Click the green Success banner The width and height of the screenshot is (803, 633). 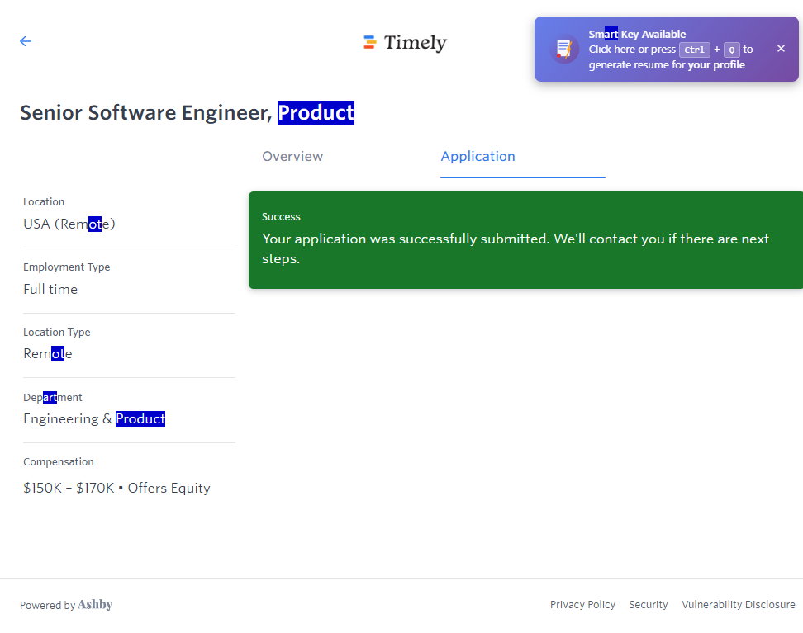click(x=525, y=240)
